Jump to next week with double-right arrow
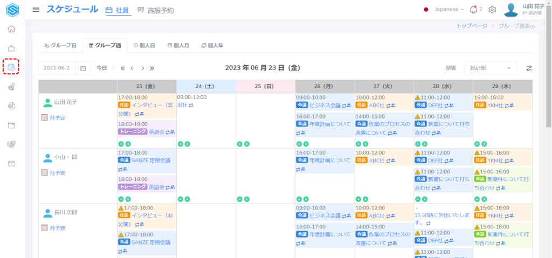 152,68
